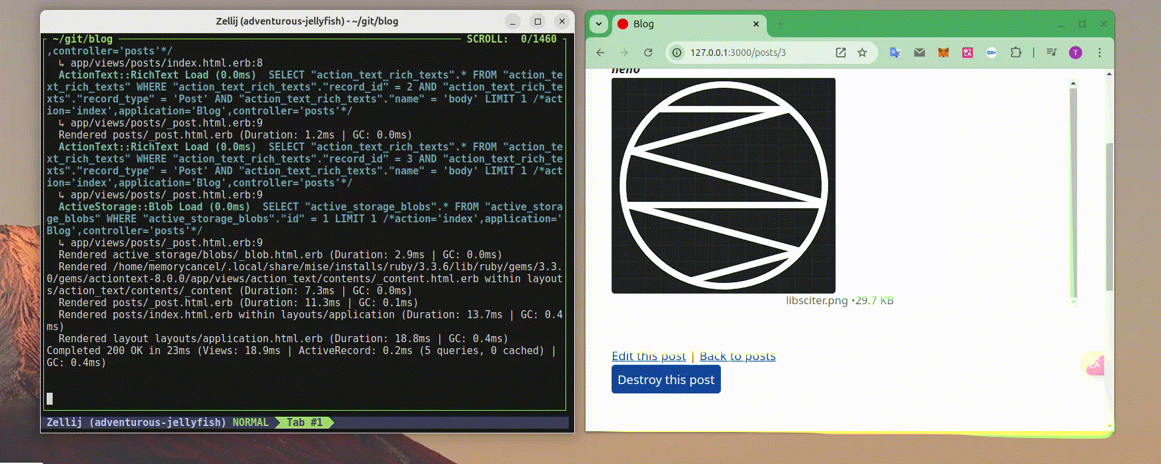This screenshot has height=464, width=1161.
Task: Open a new browser tab
Action: click(x=779, y=24)
